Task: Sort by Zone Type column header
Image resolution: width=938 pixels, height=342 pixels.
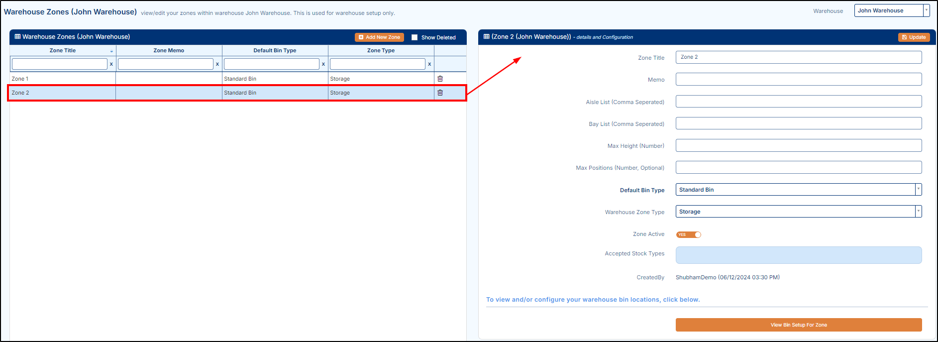Action: coord(381,50)
